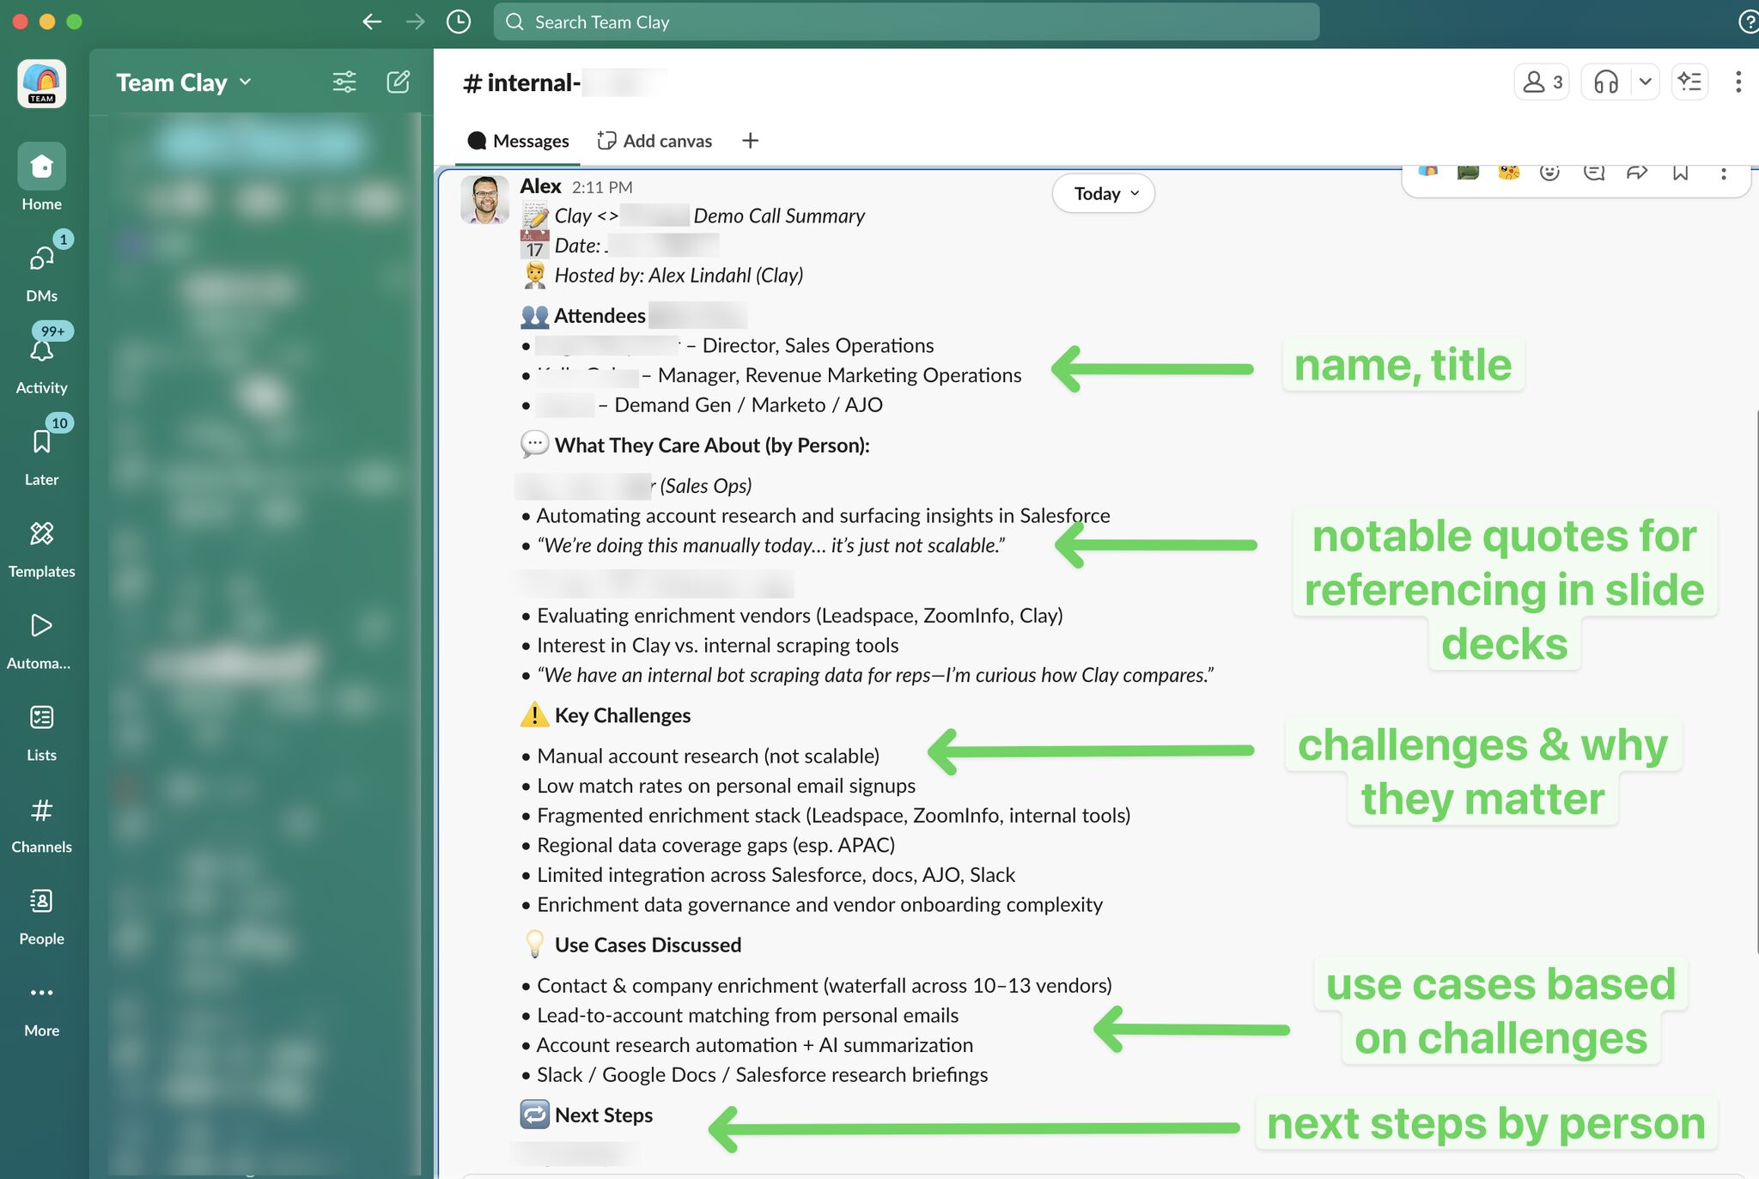Screen dimensions: 1759x1179
Task: Open help from the top bar
Action: pyautogui.click(x=1749, y=21)
